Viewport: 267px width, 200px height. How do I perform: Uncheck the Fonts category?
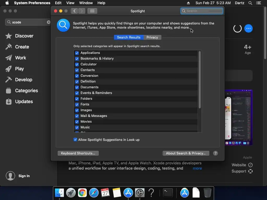coord(77,104)
